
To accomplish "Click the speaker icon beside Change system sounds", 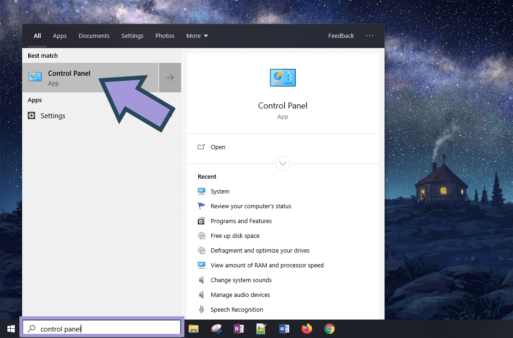I will click(202, 280).
